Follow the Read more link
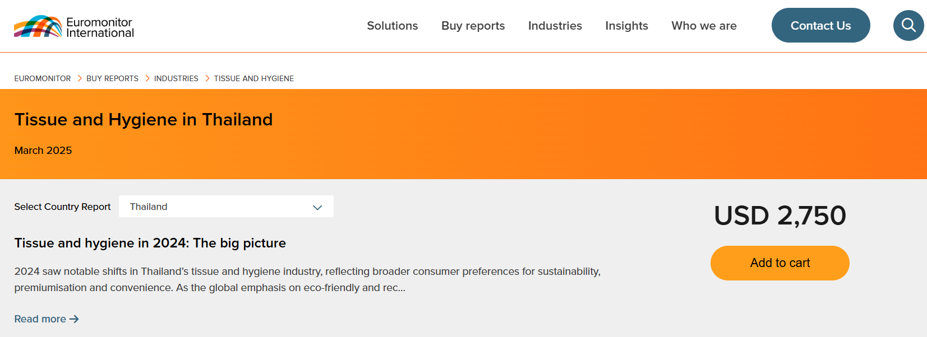 tap(40, 319)
